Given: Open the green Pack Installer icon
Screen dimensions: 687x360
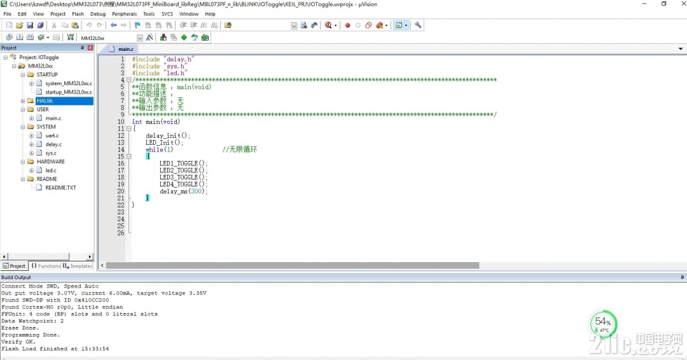Looking at the screenshot, I should (205, 38).
